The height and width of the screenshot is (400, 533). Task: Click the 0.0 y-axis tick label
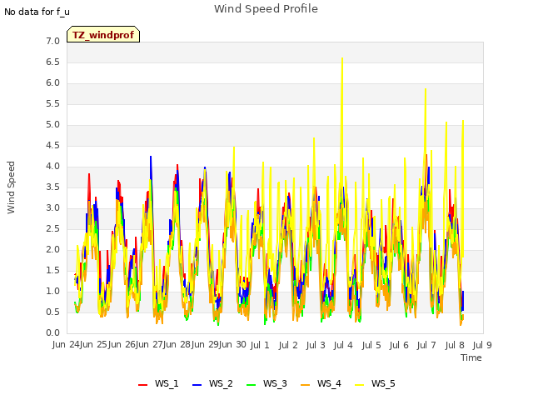tap(52, 332)
